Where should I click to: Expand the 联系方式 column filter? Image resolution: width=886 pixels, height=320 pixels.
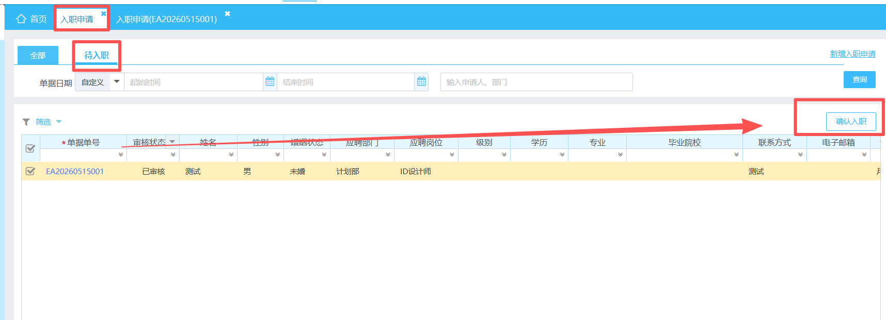801,155
